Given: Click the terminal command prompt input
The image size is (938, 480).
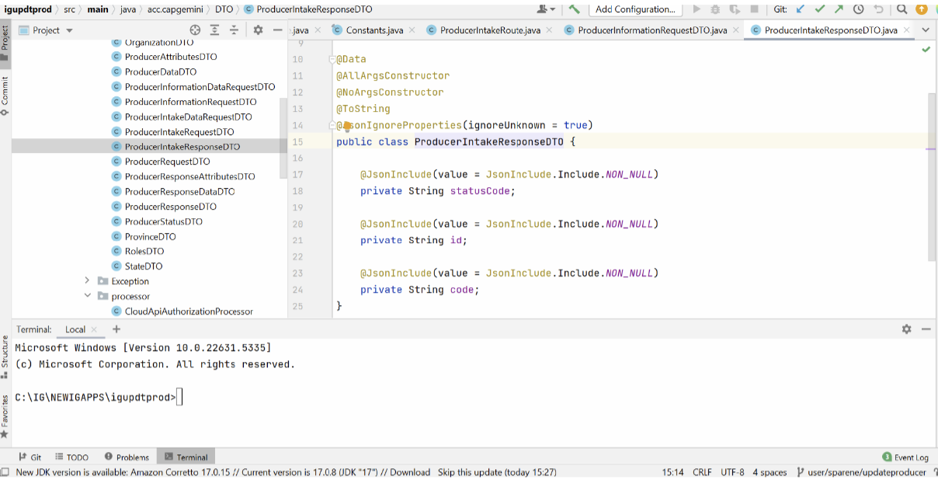Looking at the screenshot, I should point(179,398).
